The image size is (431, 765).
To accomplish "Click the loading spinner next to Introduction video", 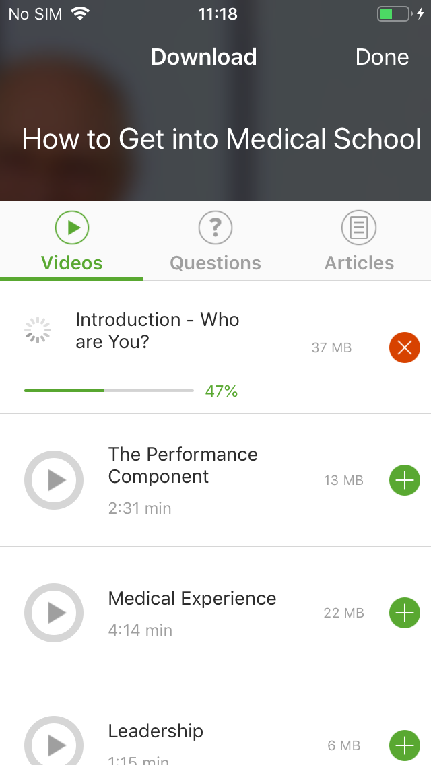I will pos(37,329).
